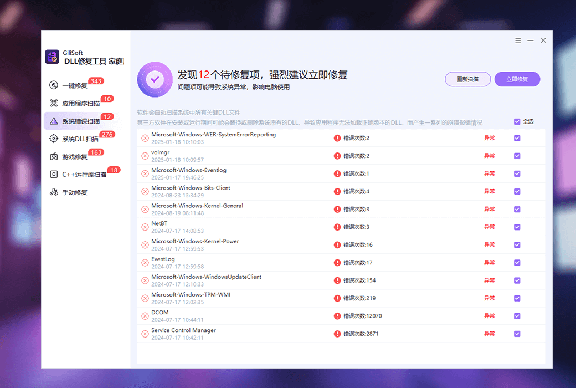
Task: Uncheck the EventLog row checkbox
Action: [x=517, y=263]
